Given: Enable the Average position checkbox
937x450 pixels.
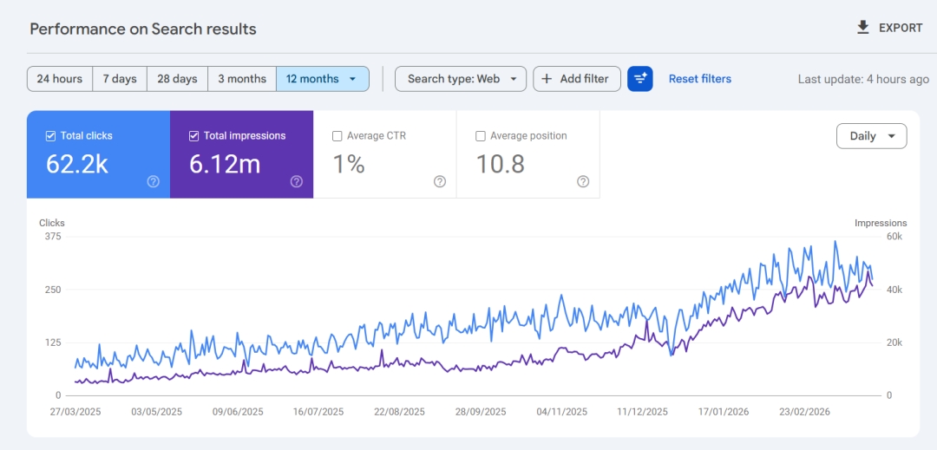Looking at the screenshot, I should (x=480, y=136).
